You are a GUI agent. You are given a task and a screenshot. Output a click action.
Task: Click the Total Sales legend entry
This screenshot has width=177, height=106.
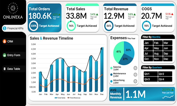60,98
